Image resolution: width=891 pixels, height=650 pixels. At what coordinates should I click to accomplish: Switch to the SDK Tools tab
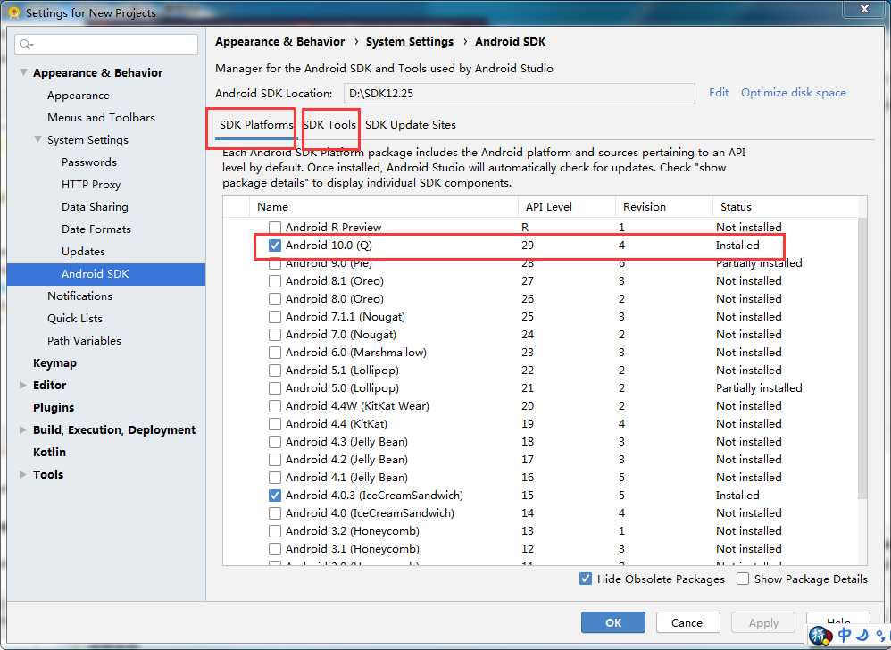tap(329, 124)
